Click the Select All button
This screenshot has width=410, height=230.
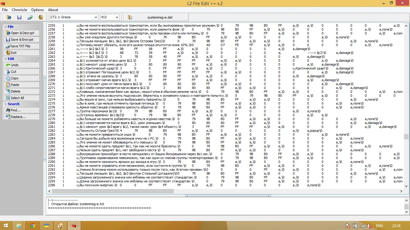click(x=22, y=98)
